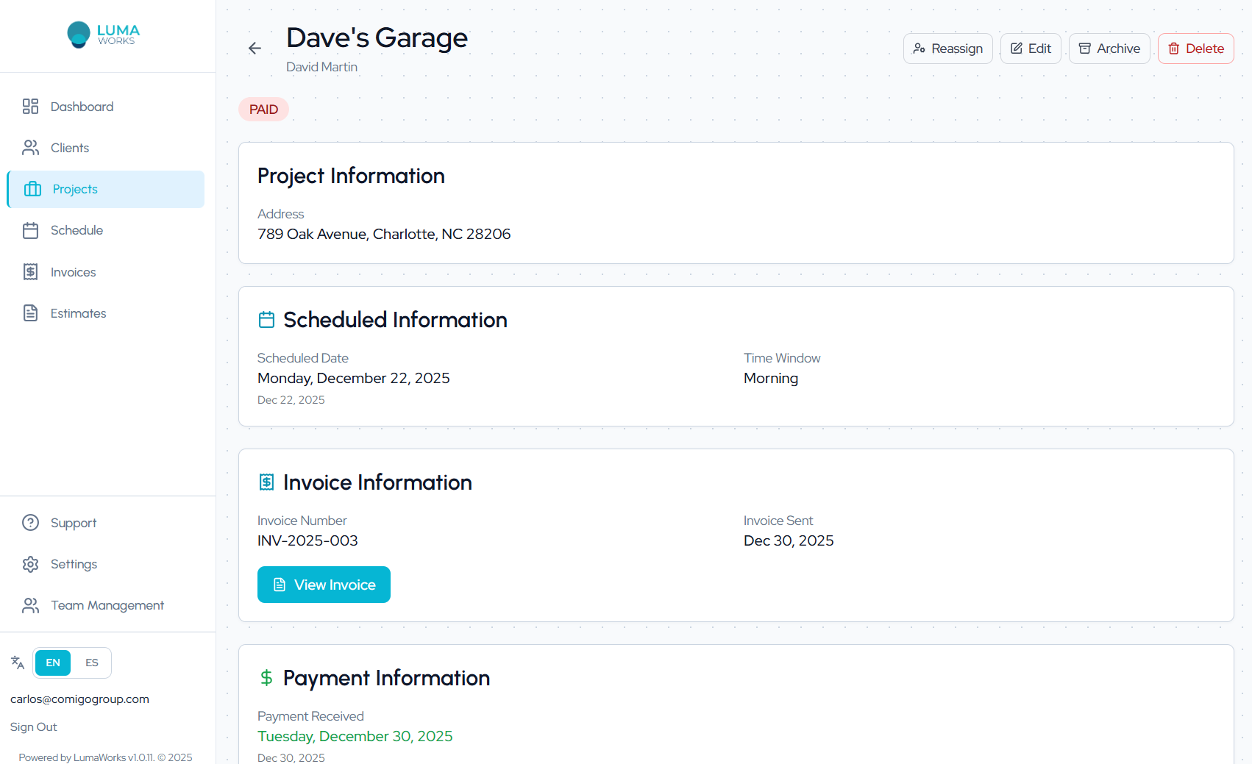The image size is (1252, 764).
Task: Click the Sign Out link
Action: click(32, 726)
